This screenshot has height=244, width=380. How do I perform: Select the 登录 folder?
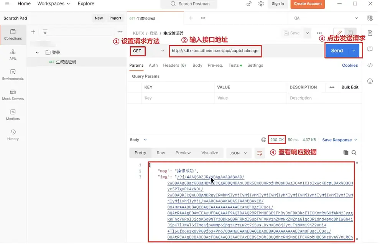[x=53, y=52]
